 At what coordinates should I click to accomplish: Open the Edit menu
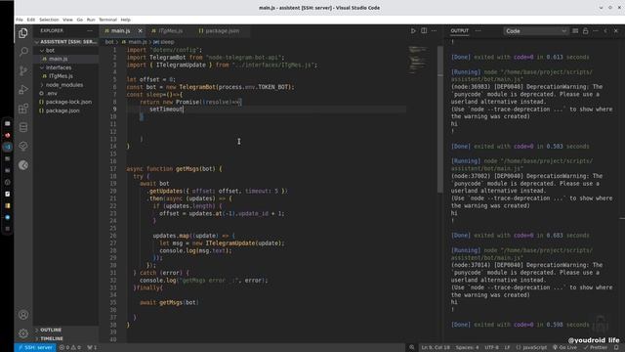point(31,20)
